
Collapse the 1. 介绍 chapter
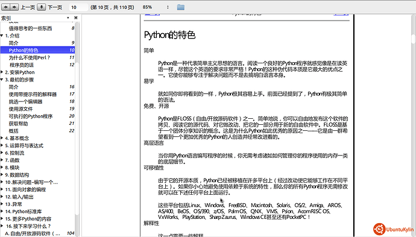pos(2,36)
